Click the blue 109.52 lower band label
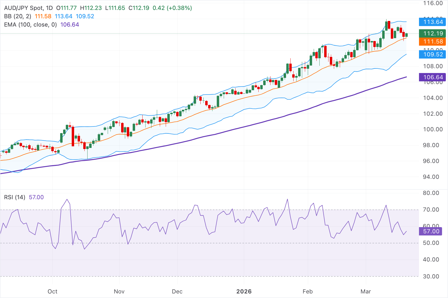448x298 pixels. point(432,54)
